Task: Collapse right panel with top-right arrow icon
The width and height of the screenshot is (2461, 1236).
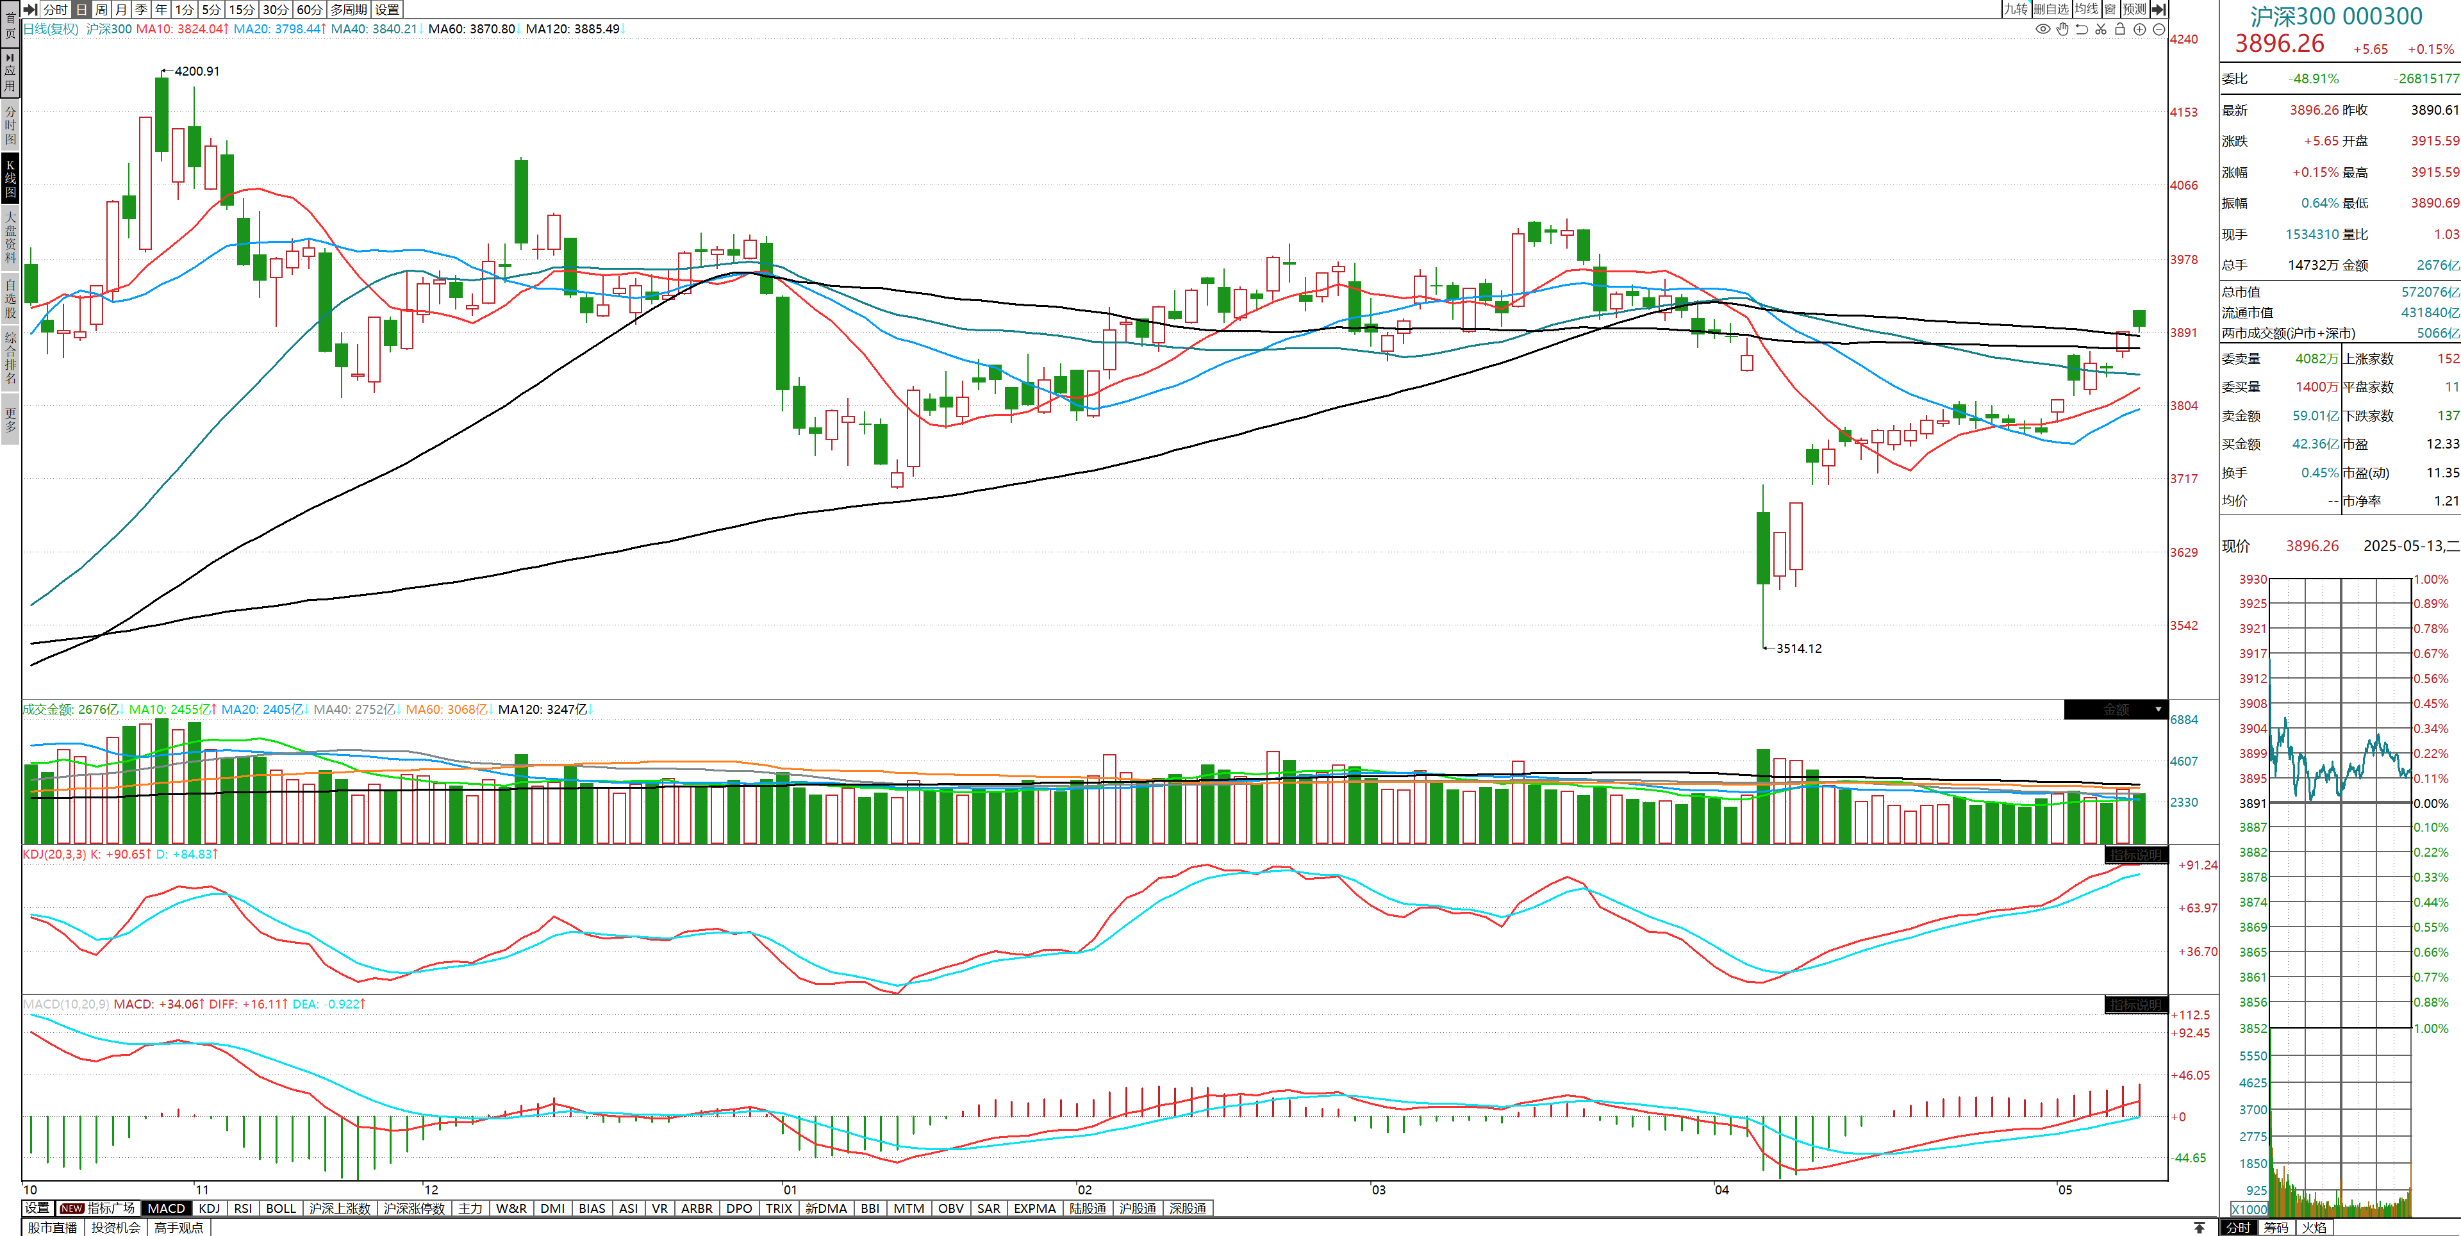Action: click(x=2158, y=8)
